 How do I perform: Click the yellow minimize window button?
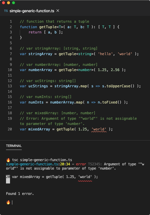click(8, 3)
